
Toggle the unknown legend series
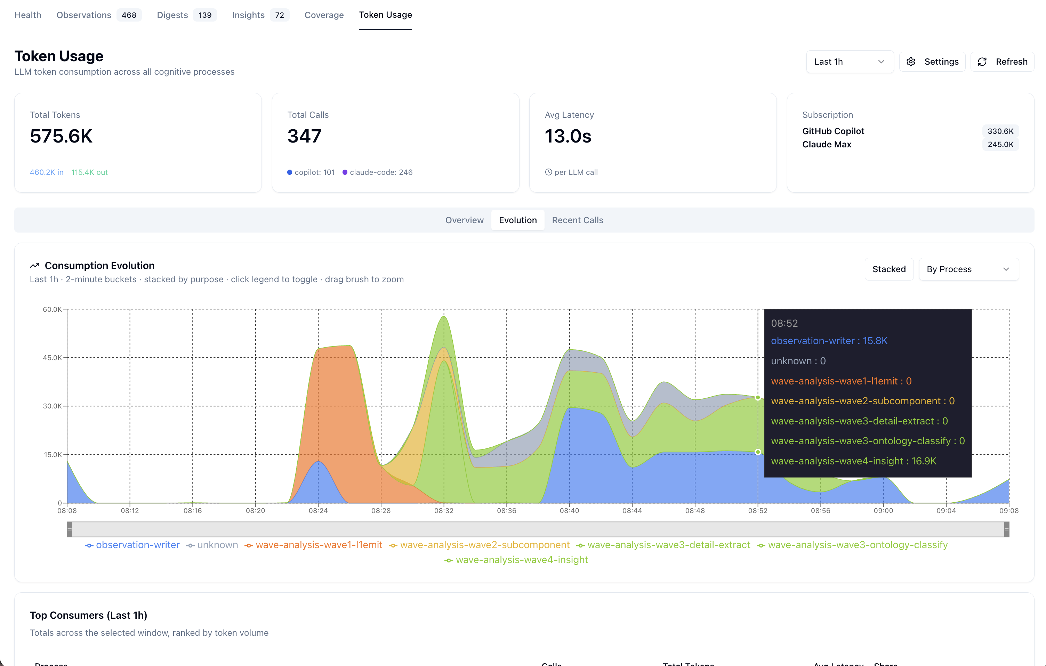[212, 545]
